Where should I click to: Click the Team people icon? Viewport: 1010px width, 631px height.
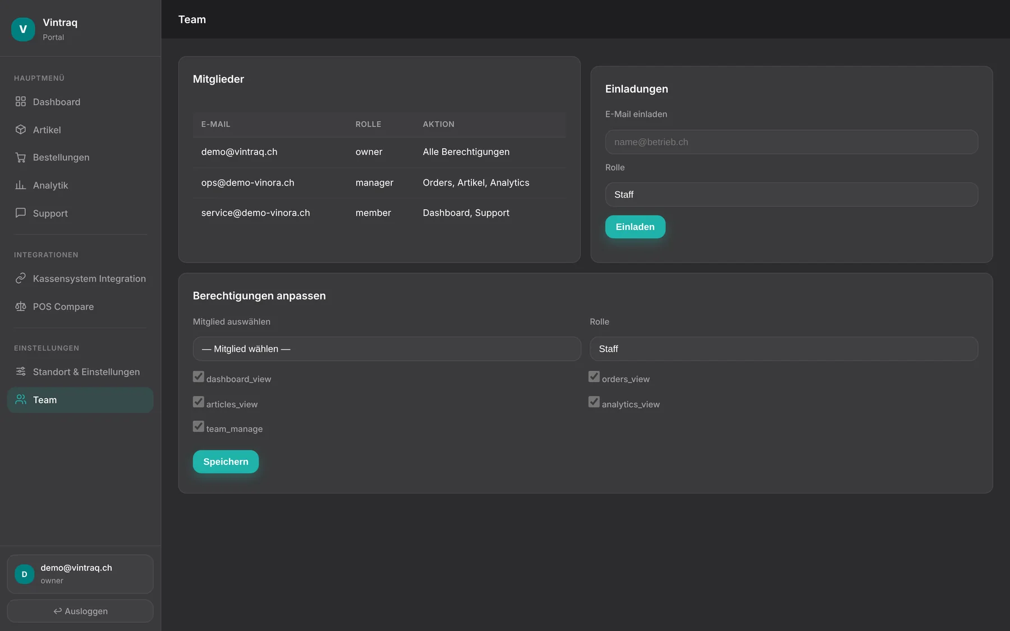coord(21,399)
